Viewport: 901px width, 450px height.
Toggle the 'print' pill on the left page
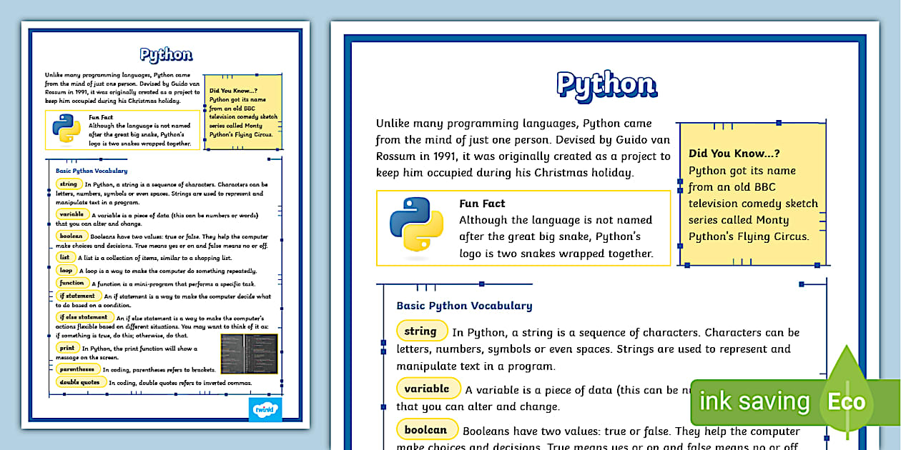pos(69,346)
